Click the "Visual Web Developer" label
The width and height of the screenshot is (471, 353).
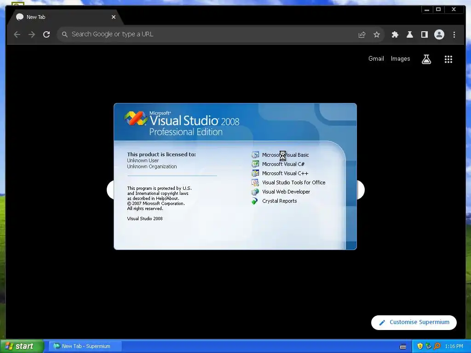(x=286, y=192)
